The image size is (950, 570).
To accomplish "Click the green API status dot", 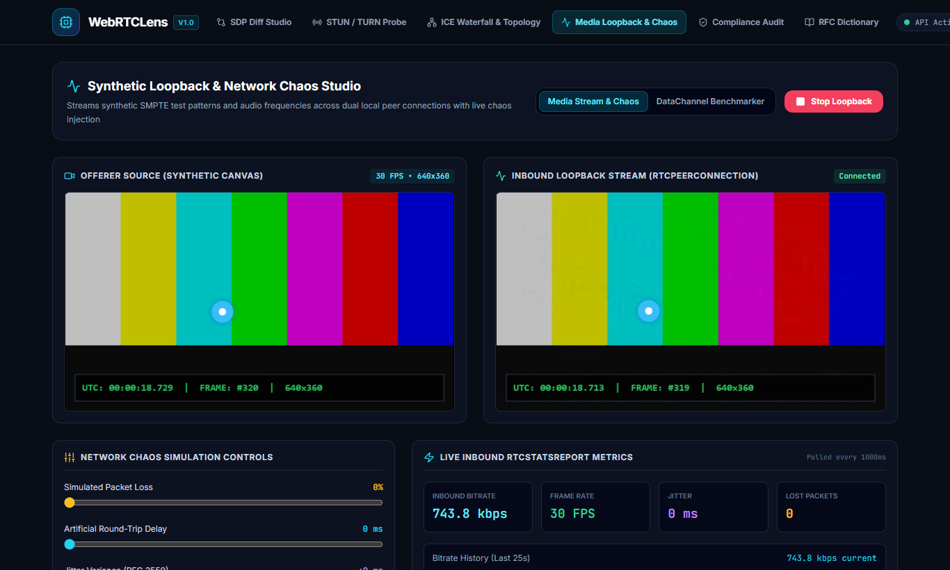I will tap(907, 22).
